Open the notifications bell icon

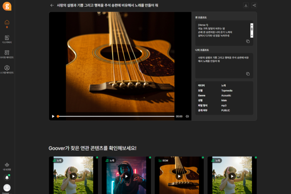click(7, 177)
